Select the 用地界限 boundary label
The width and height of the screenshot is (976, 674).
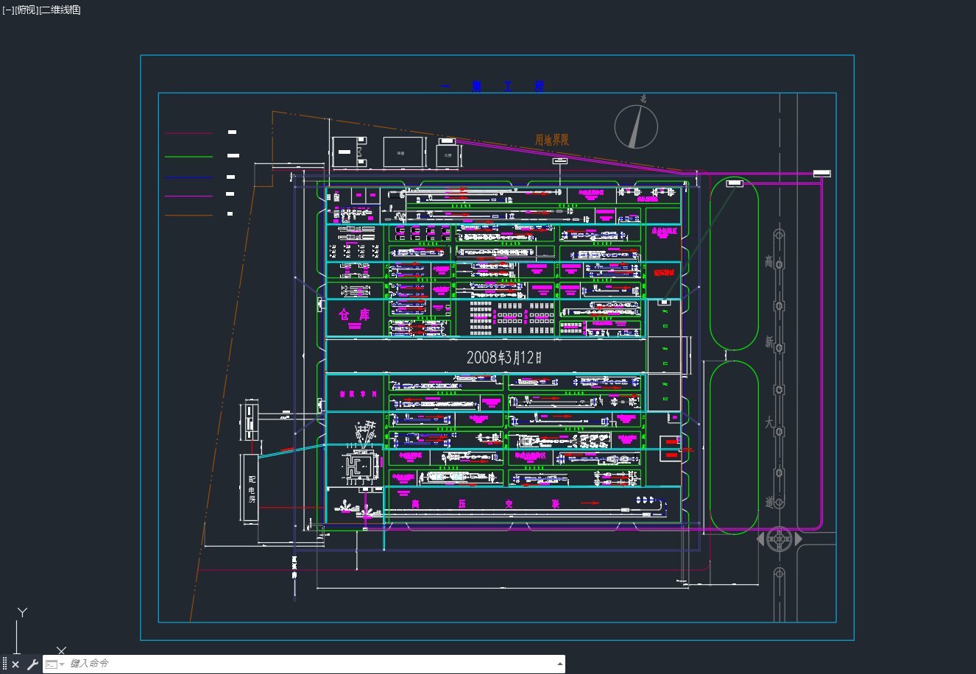coord(552,140)
